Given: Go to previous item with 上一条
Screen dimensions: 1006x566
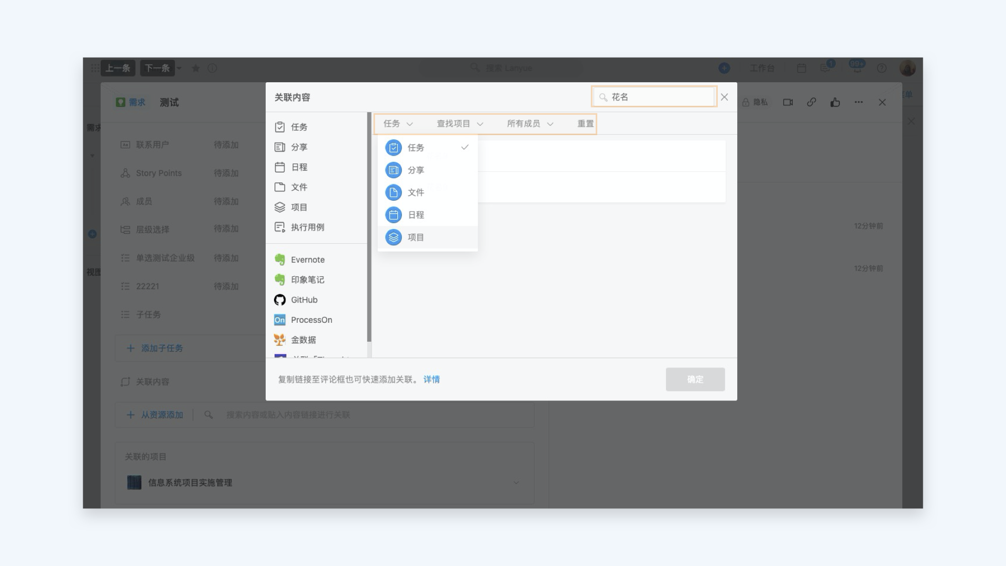Looking at the screenshot, I should point(118,68).
